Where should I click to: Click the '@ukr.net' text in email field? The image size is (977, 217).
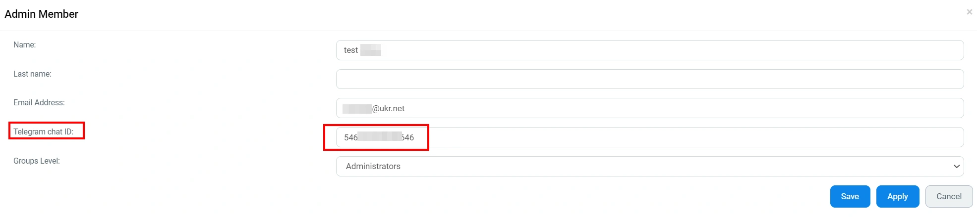[388, 109]
